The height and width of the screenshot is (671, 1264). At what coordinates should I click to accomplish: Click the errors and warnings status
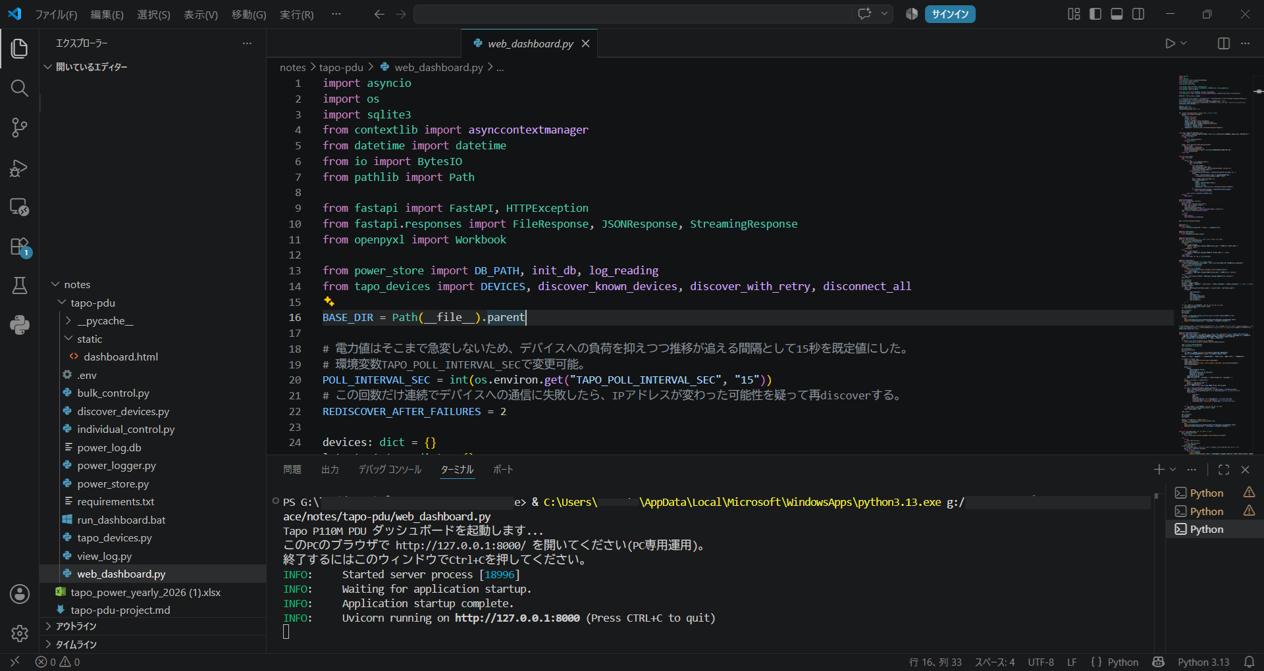58,662
